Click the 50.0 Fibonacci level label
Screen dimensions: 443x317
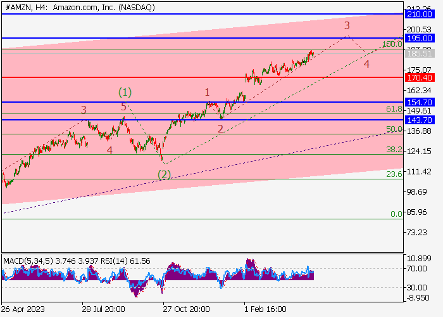pyautogui.click(x=394, y=129)
